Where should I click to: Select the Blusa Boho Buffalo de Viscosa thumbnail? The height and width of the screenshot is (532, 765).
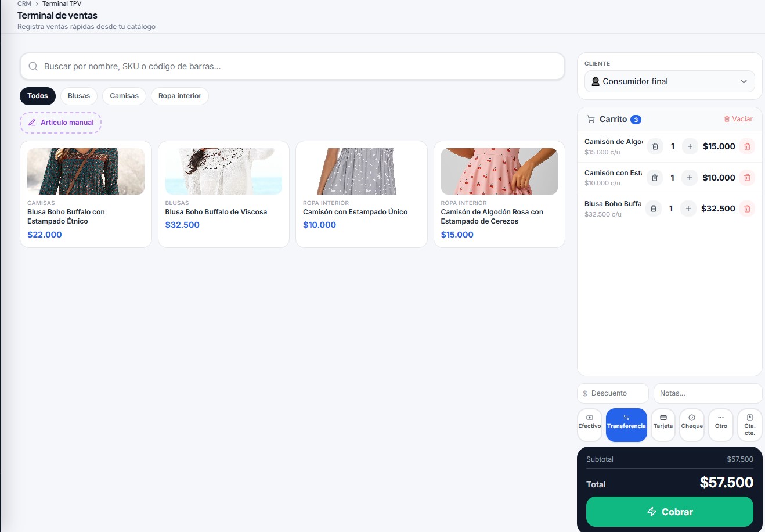click(223, 171)
